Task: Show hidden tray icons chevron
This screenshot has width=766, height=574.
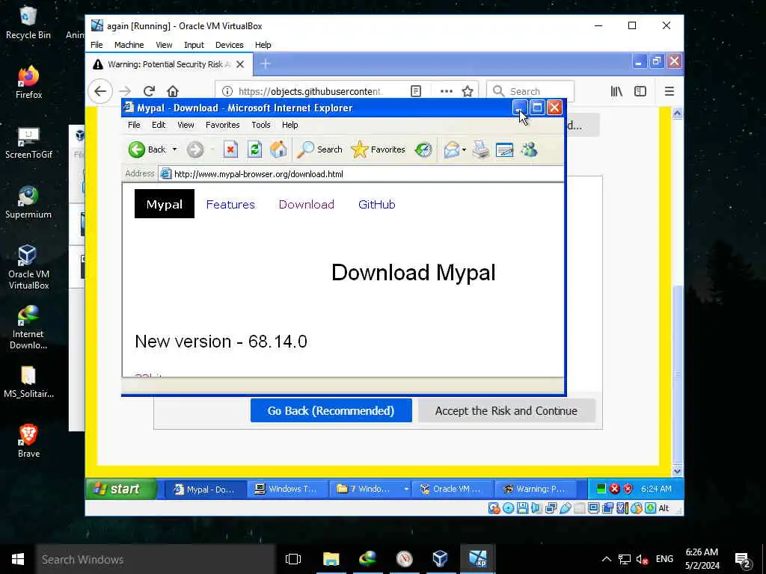Action: point(606,559)
